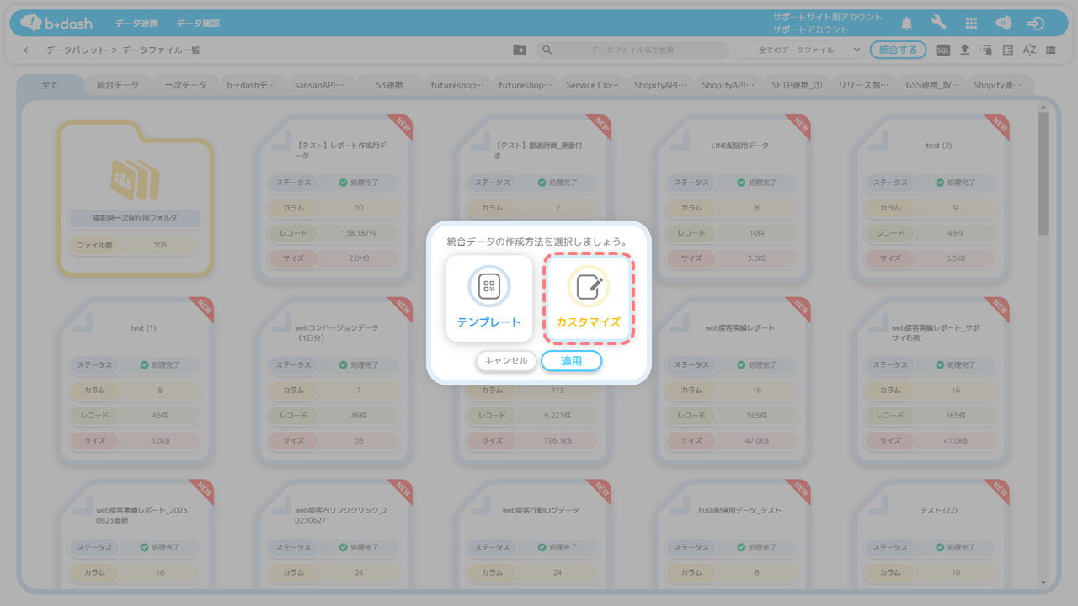This screenshot has width=1078, height=606.
Task: Open the web接客実績レポート_サポサイ布教 card
Action: 931,380
